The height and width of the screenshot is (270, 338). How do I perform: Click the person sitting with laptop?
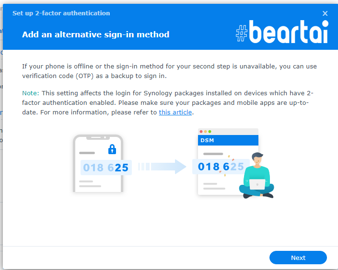pyautogui.click(x=256, y=175)
